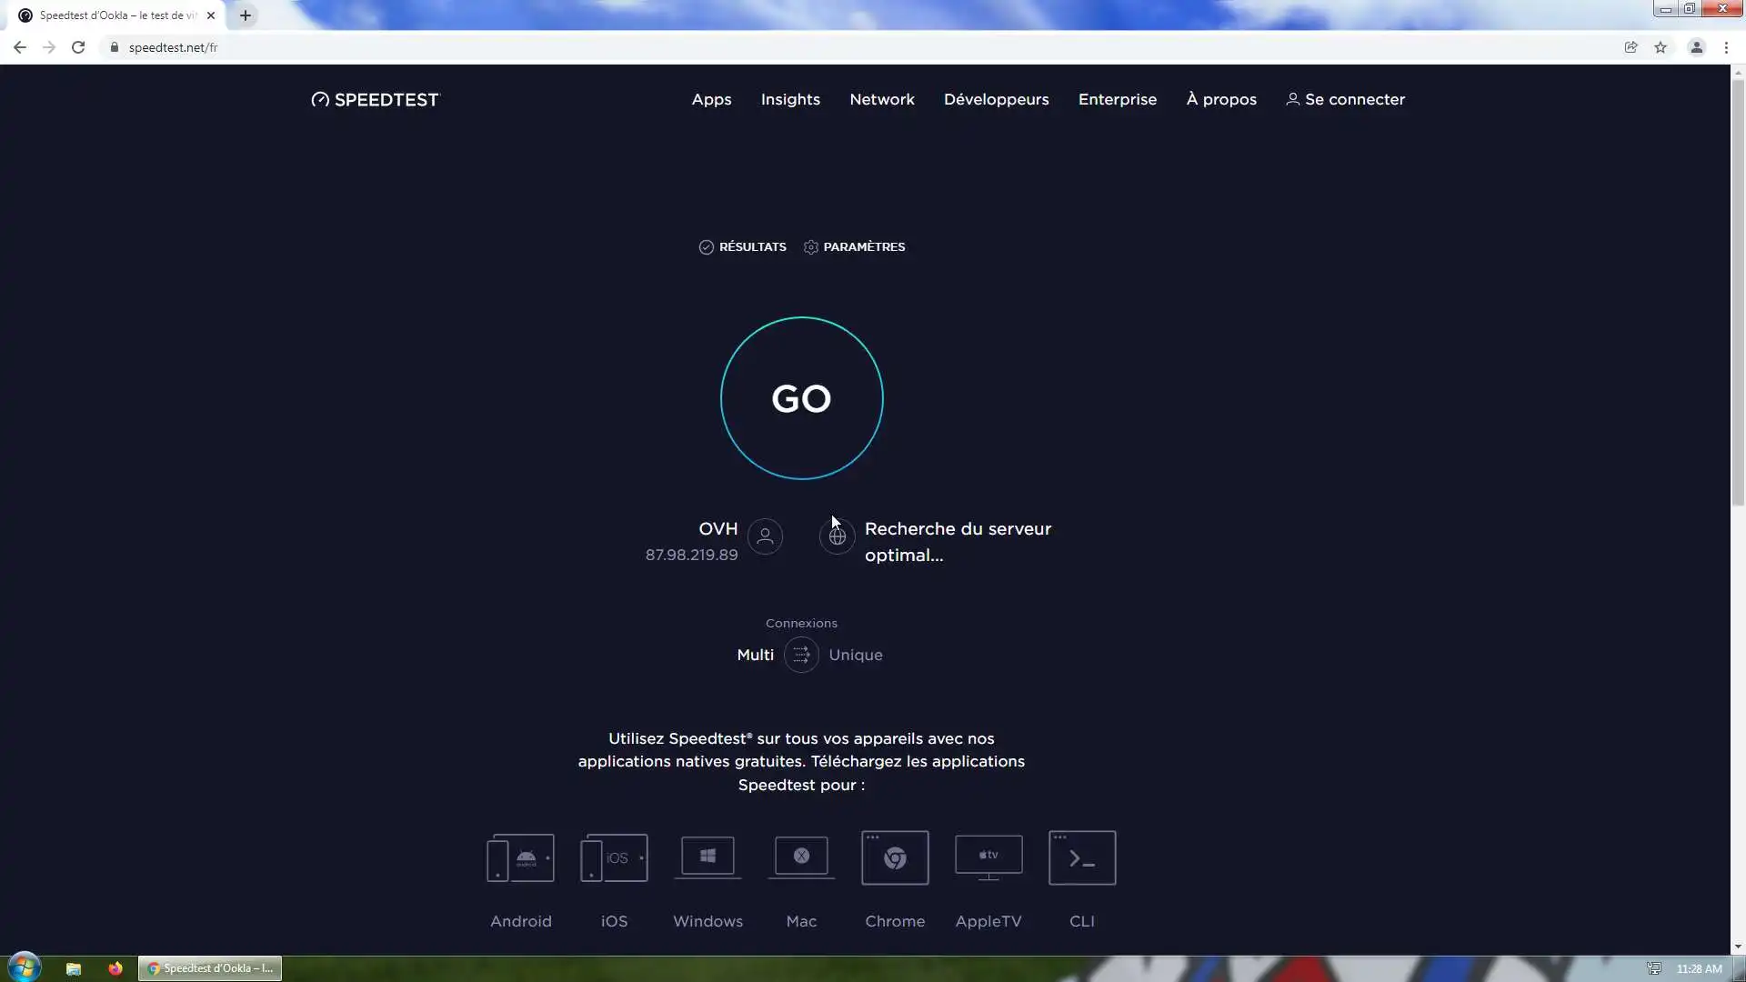Image resolution: width=1746 pixels, height=982 pixels.
Task: Open the RÉSULTATS tab
Action: point(743,246)
